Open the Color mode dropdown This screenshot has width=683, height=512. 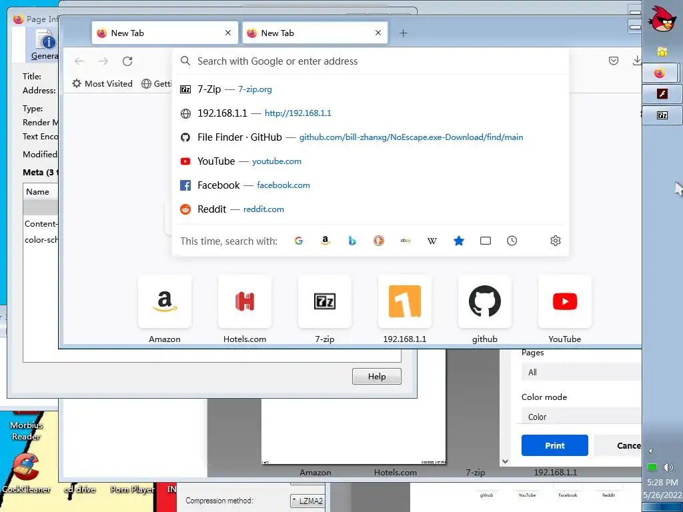[582, 417]
